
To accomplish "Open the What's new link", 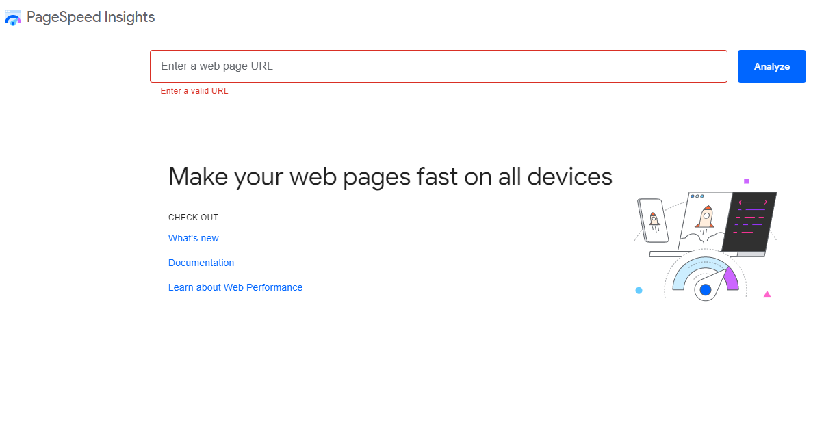I will 194,238.
